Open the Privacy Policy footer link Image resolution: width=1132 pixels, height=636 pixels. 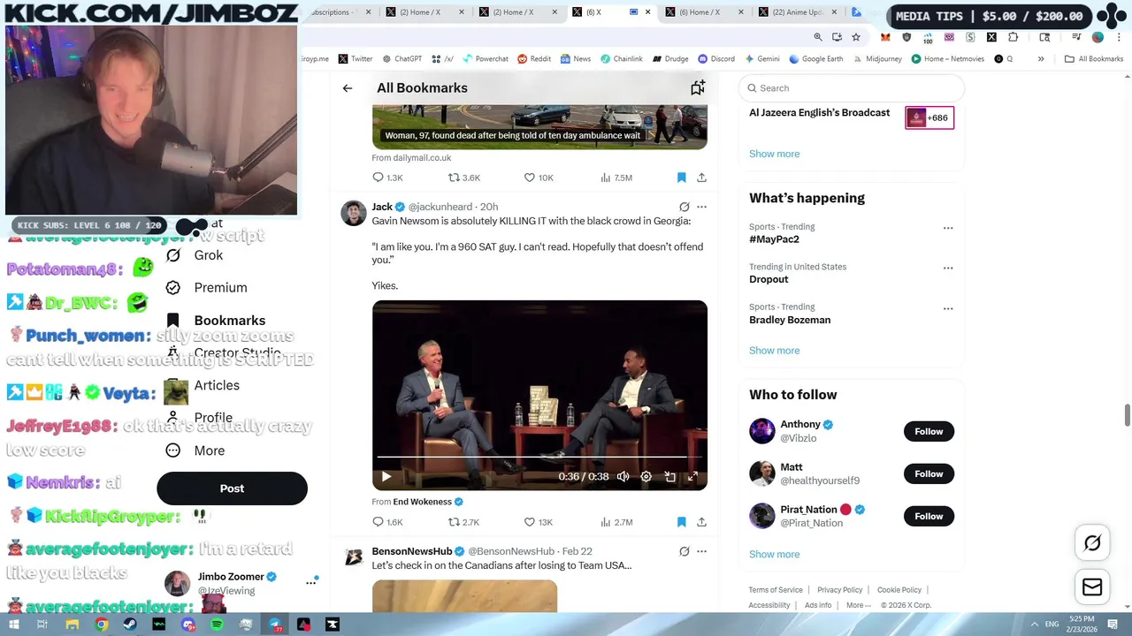839,590
